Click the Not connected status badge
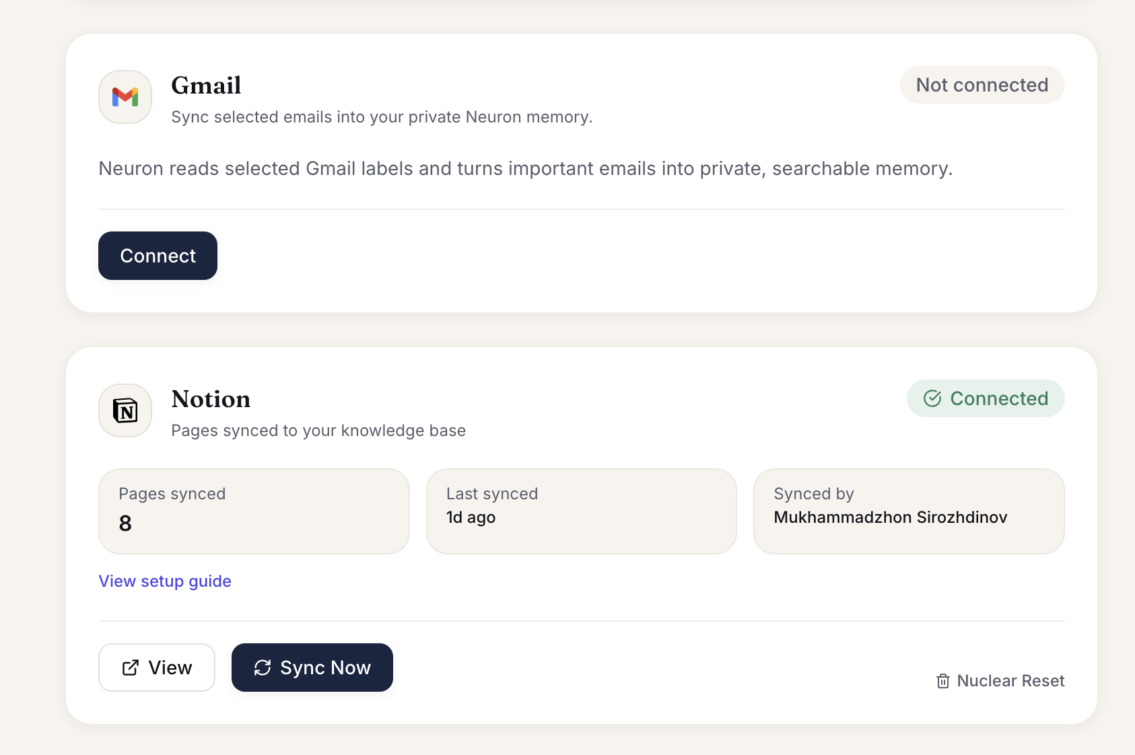 coord(982,85)
